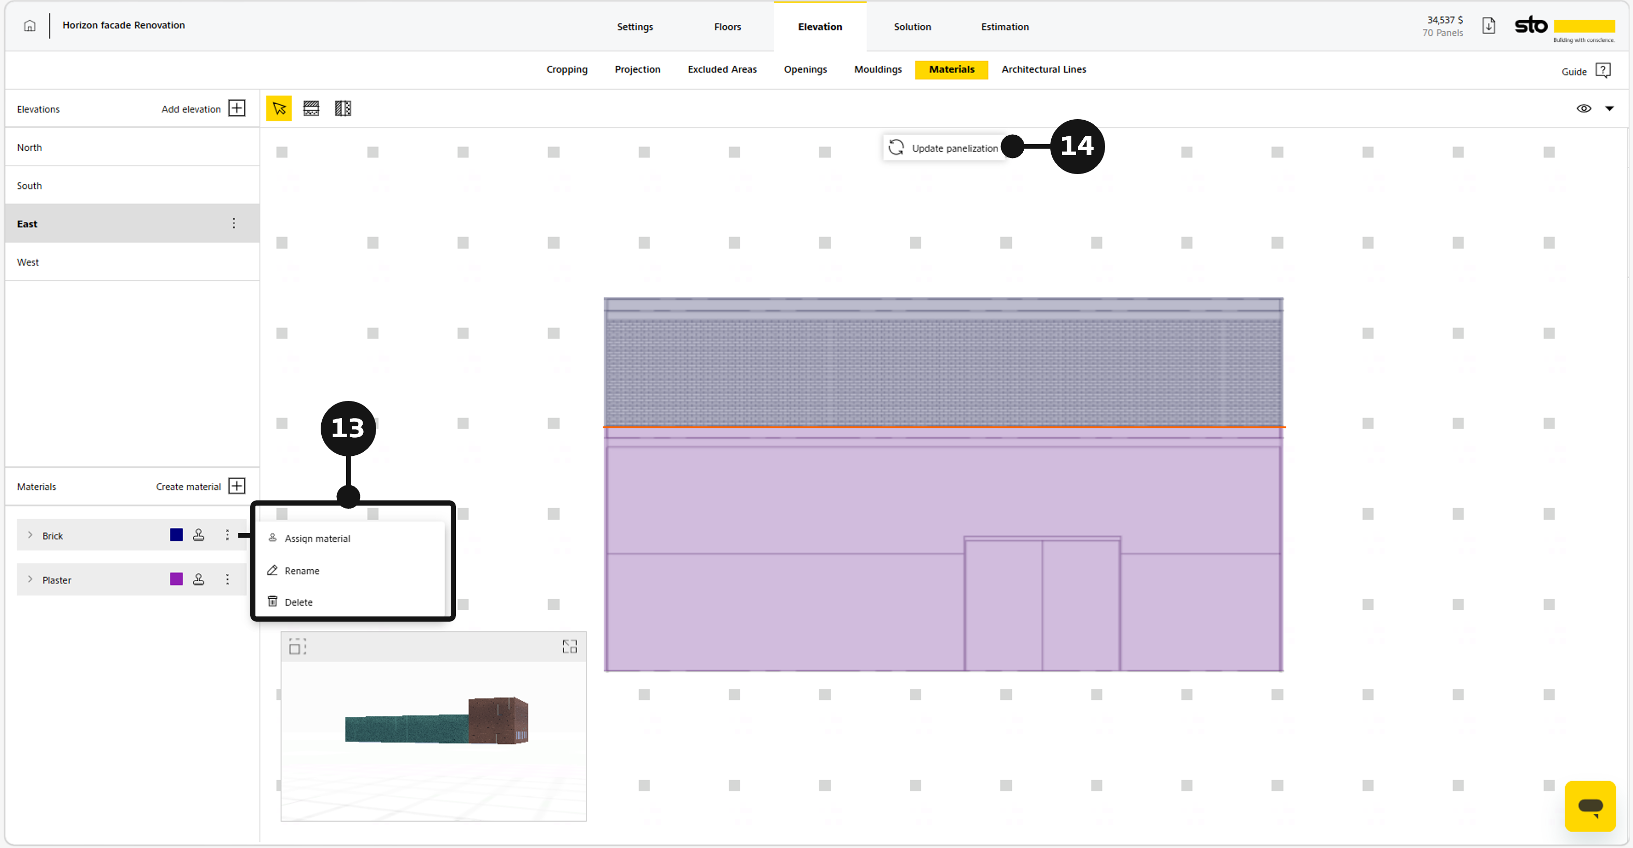This screenshot has height=848, width=1633.
Task: Go to the Excluded Areas sub-tab
Action: 722,70
